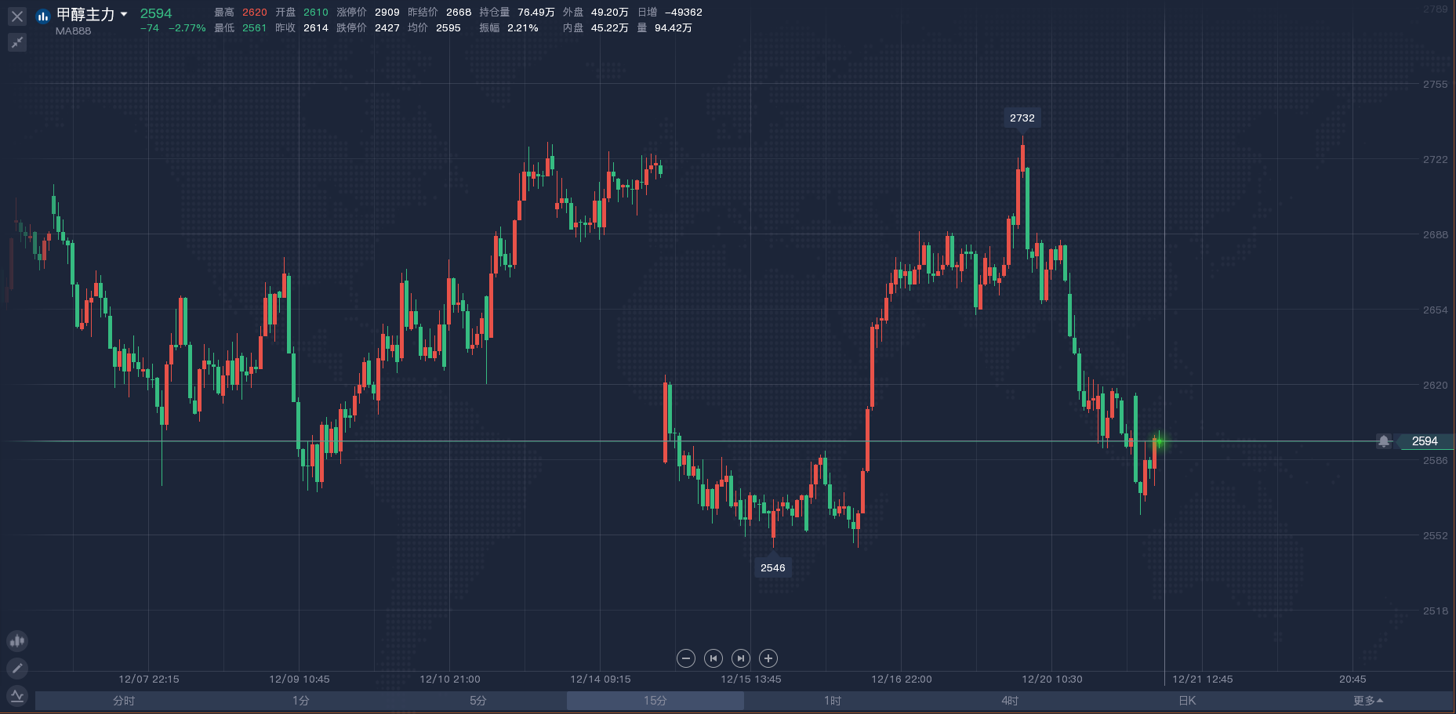
Task: Click the blue bar-chart icon beside 甲醇主力
Action: (43, 16)
